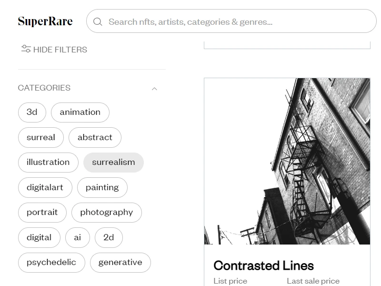Collapse the Categories section chevron

(154, 89)
